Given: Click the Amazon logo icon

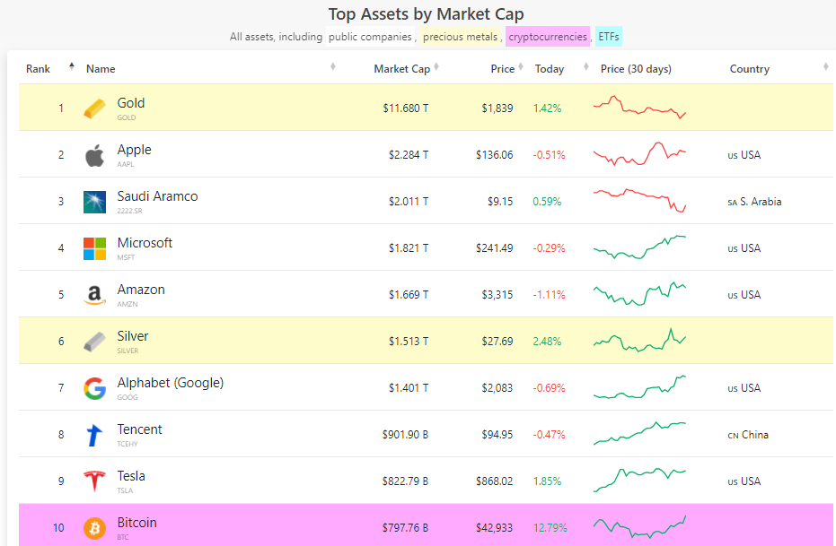Looking at the screenshot, I should (x=94, y=295).
